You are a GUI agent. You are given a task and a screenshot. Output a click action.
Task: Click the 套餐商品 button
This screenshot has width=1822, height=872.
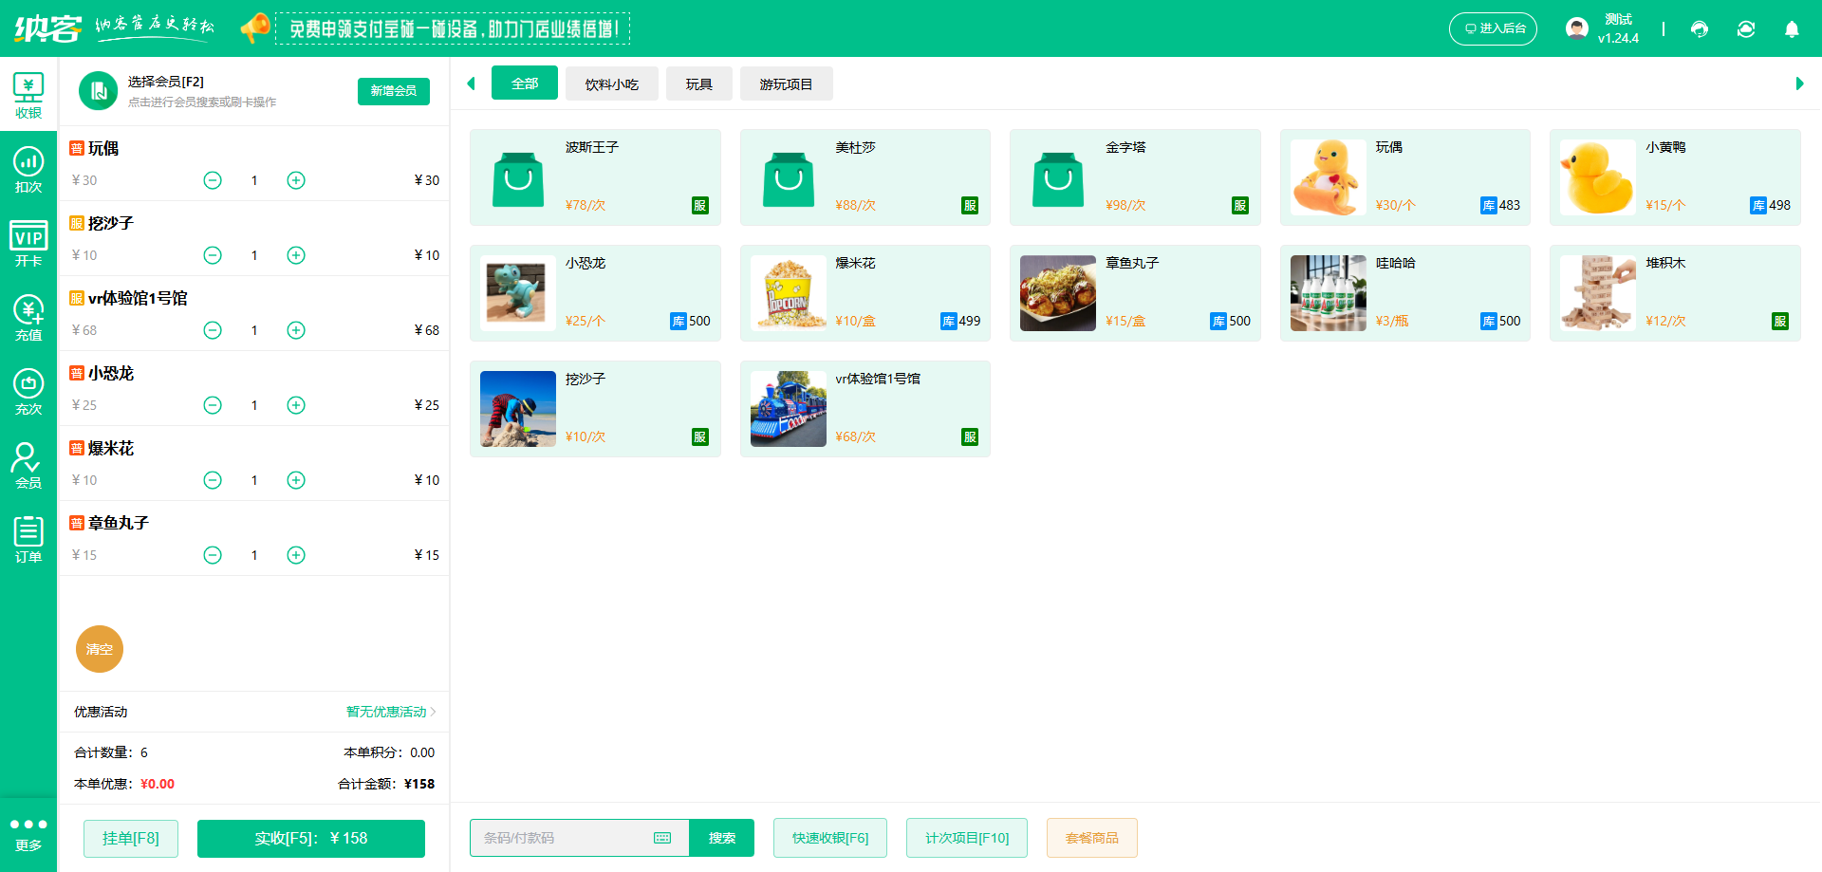click(1092, 838)
